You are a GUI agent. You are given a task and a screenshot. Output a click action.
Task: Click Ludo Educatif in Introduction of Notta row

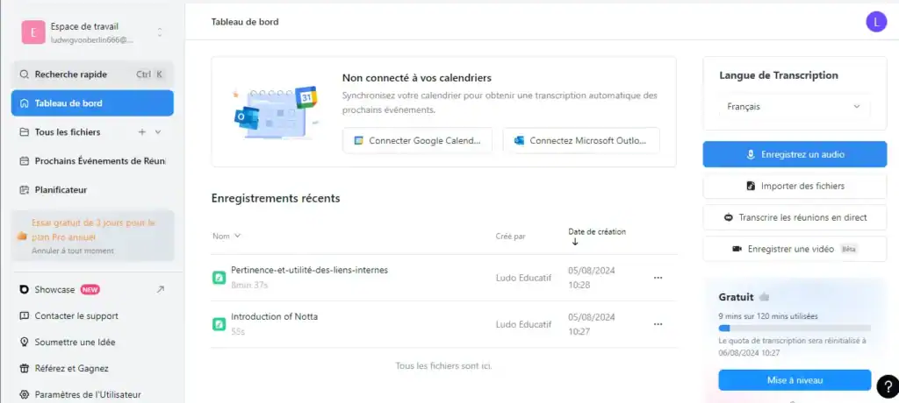pyautogui.click(x=523, y=324)
